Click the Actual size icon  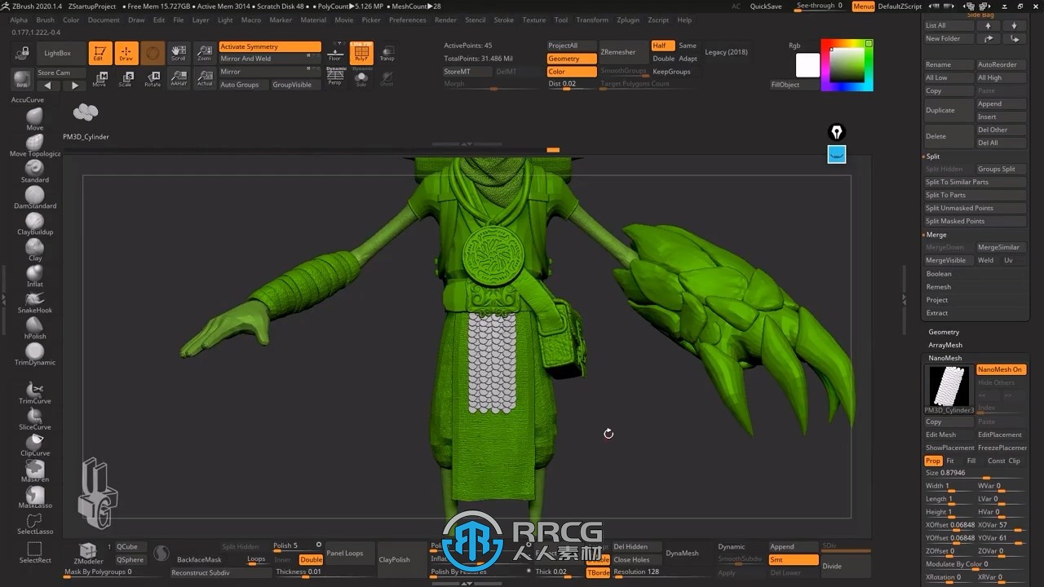[204, 78]
